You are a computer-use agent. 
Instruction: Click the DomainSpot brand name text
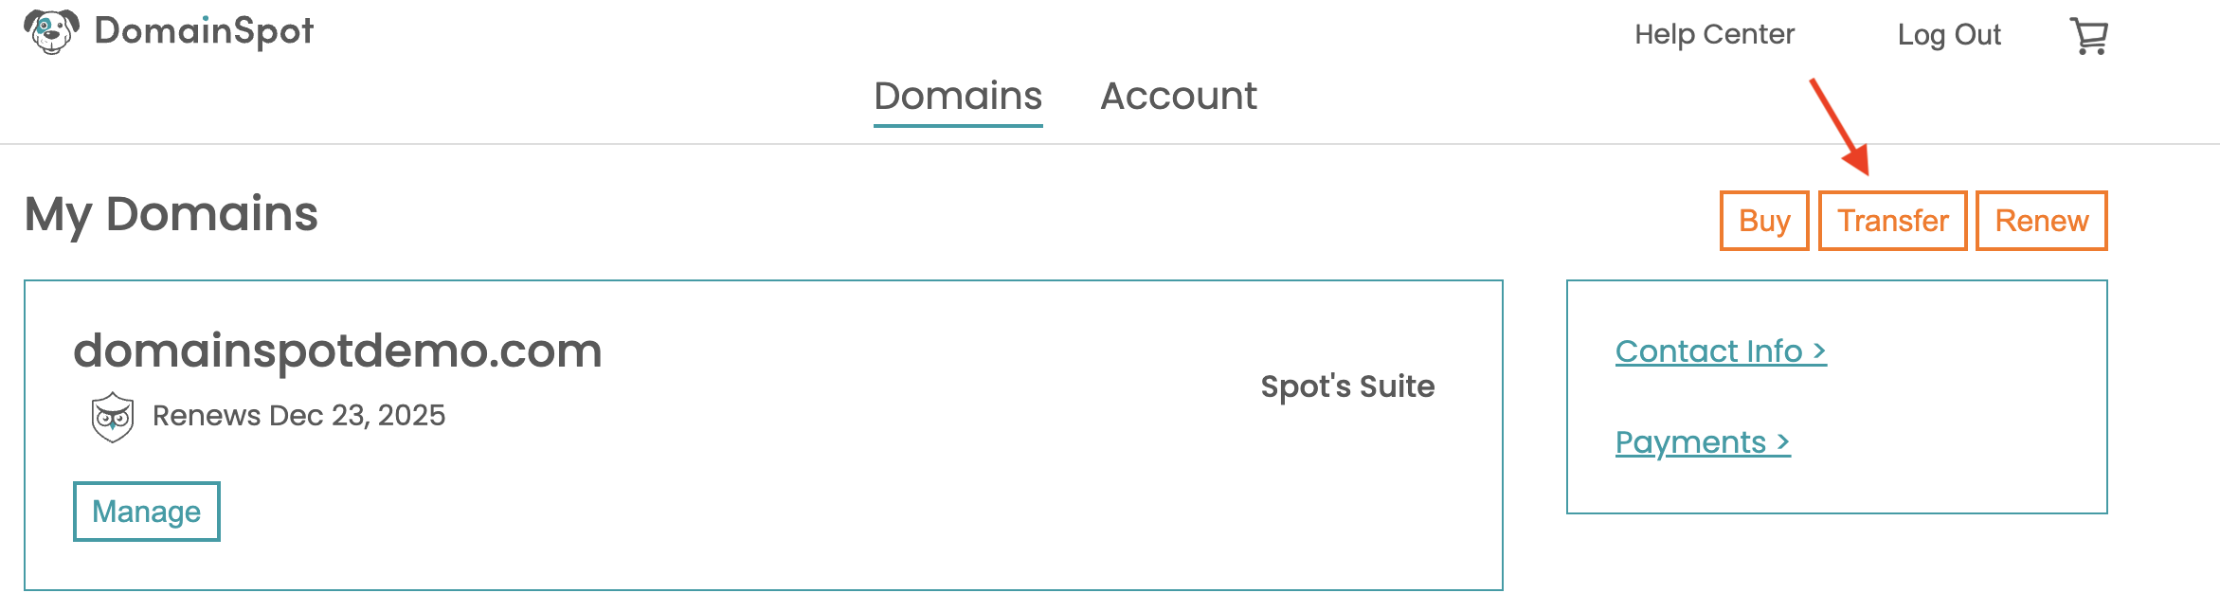tap(204, 31)
